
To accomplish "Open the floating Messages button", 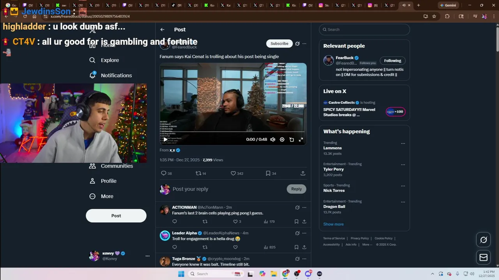I will 483,257.
